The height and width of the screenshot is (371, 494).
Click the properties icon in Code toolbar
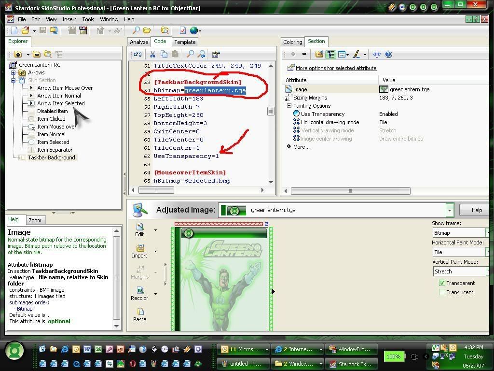click(216, 54)
